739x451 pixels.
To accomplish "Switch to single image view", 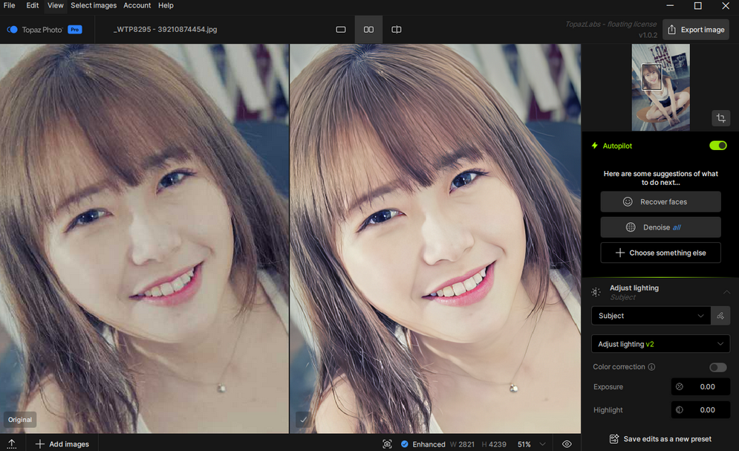I will [341, 30].
